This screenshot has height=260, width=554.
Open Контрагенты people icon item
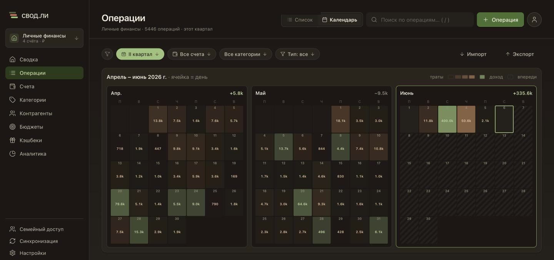(12, 113)
